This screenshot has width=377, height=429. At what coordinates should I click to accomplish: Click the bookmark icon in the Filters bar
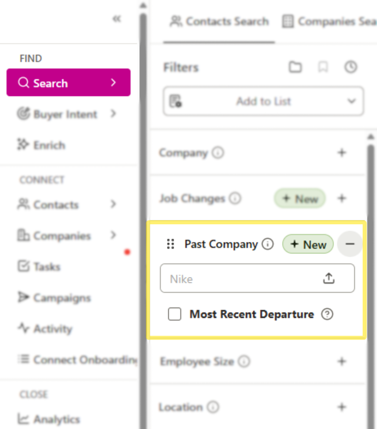(323, 67)
